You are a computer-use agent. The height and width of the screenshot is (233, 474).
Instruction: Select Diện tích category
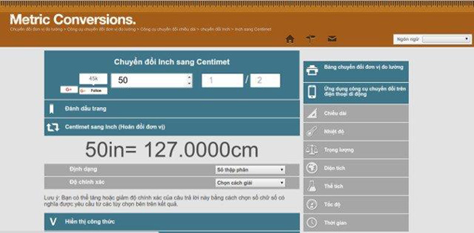click(355, 168)
